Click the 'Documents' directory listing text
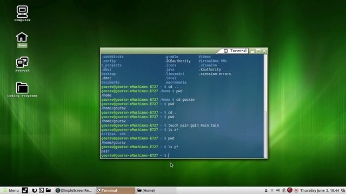 pyautogui.click(x=110, y=82)
